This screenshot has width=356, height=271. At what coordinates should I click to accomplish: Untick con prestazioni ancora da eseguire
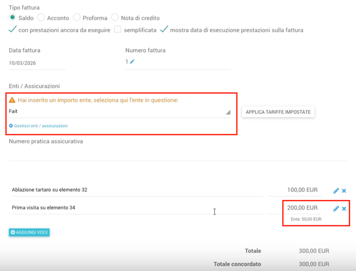click(x=13, y=30)
